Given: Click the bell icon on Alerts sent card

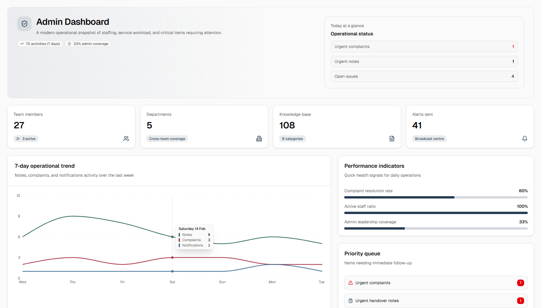Looking at the screenshot, I should click(525, 139).
